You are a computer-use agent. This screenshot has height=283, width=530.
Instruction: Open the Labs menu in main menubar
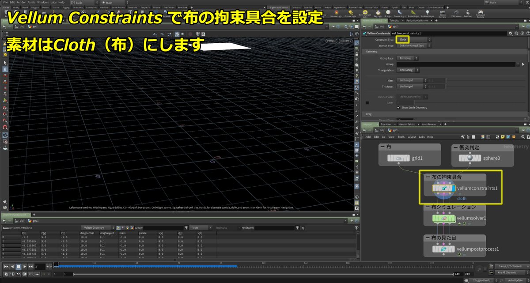(53, 2)
